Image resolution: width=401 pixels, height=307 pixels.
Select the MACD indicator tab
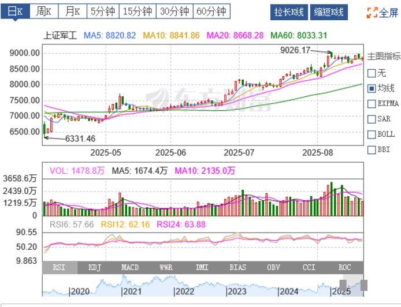131,267
